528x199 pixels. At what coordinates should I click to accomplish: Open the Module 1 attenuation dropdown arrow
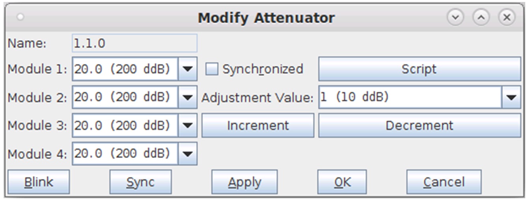click(188, 69)
